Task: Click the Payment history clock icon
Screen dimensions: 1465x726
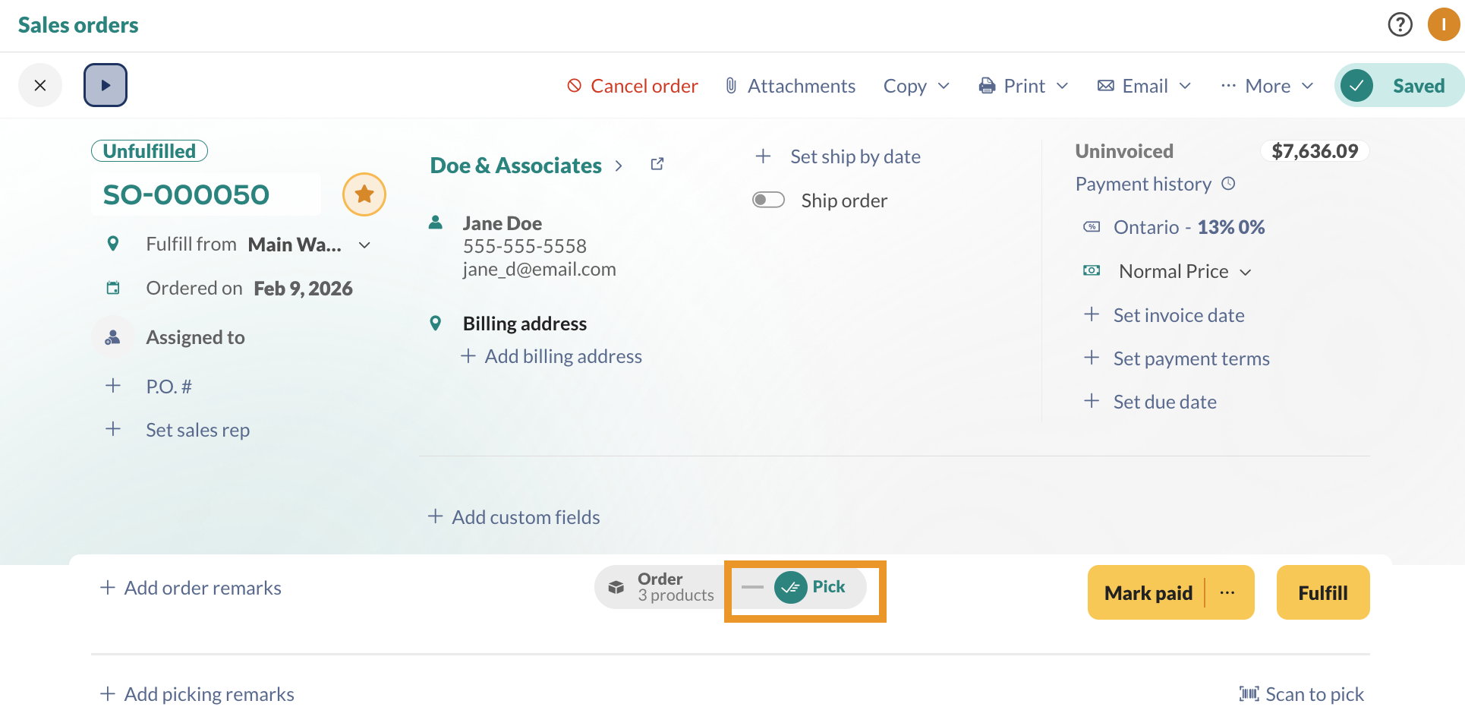Action: click(1229, 183)
